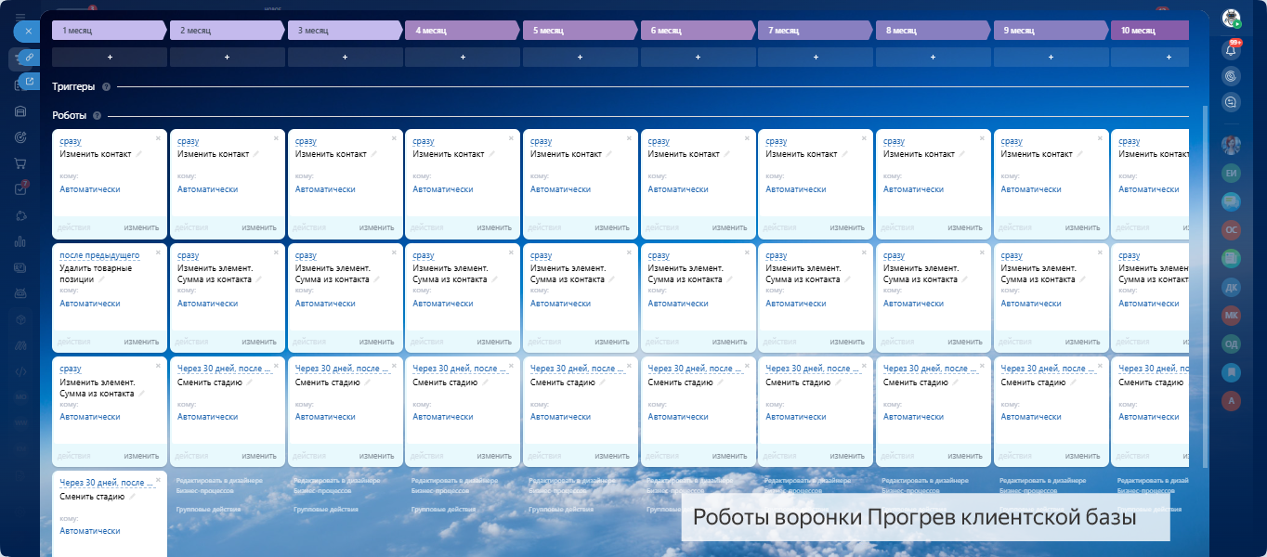1267x557 pixels.
Task: Show help for the Триггеры section
Action: click(106, 87)
